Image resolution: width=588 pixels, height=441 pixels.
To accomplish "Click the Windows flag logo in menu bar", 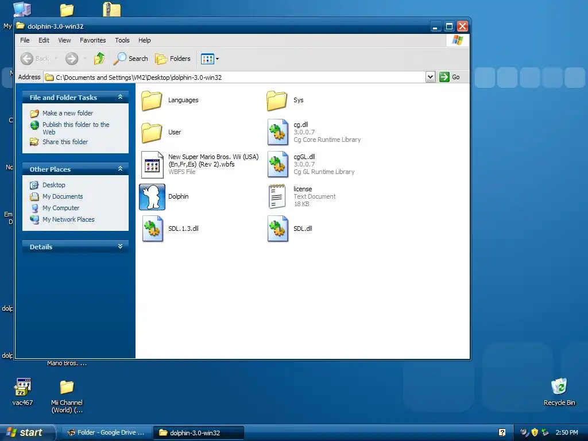I will (458, 40).
